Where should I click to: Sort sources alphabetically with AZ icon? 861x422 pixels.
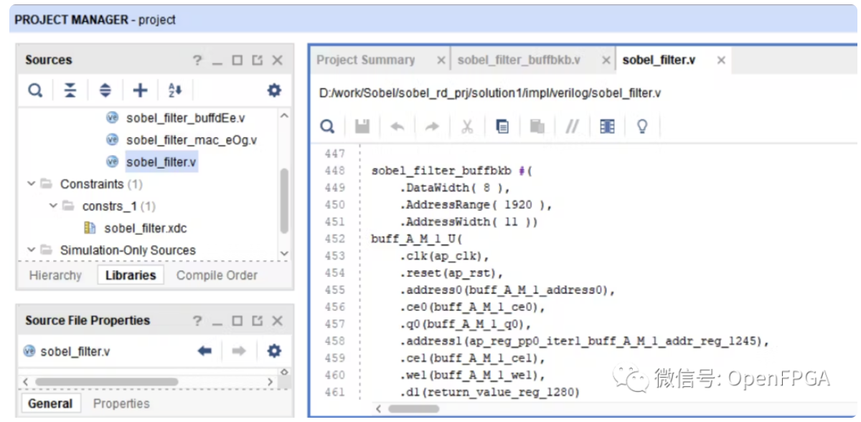175,90
